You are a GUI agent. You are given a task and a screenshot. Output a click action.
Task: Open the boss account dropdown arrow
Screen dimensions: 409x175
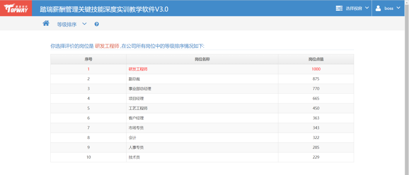(x=398, y=8)
